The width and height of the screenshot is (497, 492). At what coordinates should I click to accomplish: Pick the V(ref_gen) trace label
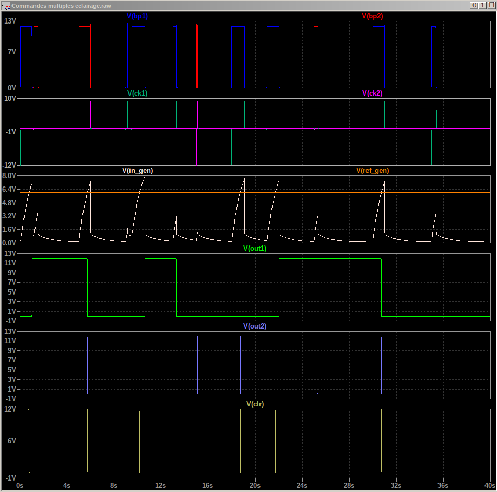[372, 171]
